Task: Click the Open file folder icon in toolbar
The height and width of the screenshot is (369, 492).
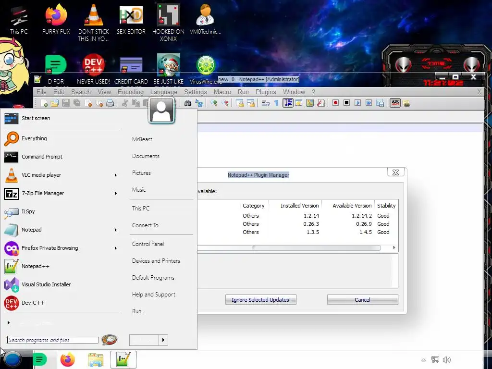Action: coord(55,103)
